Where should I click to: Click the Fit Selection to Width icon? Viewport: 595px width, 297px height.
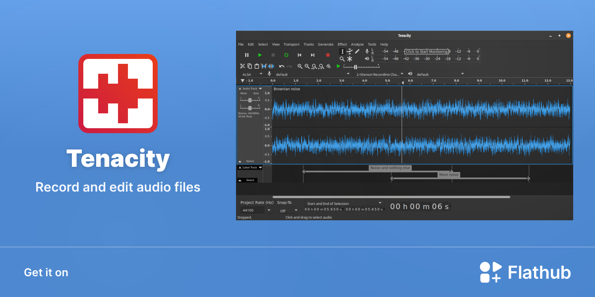(x=314, y=66)
